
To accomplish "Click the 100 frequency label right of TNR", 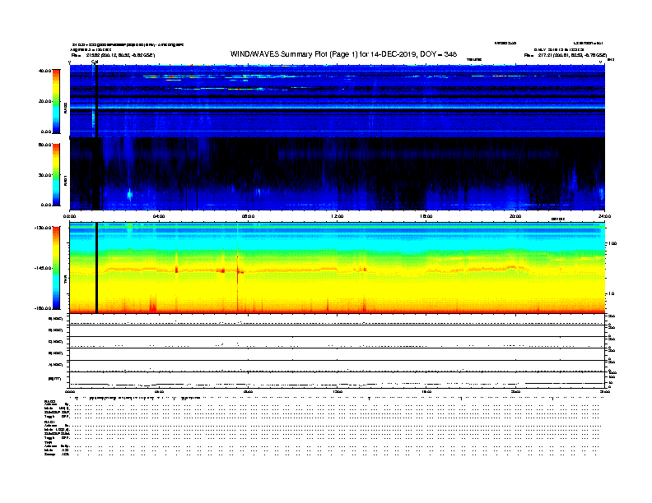I will [612, 243].
